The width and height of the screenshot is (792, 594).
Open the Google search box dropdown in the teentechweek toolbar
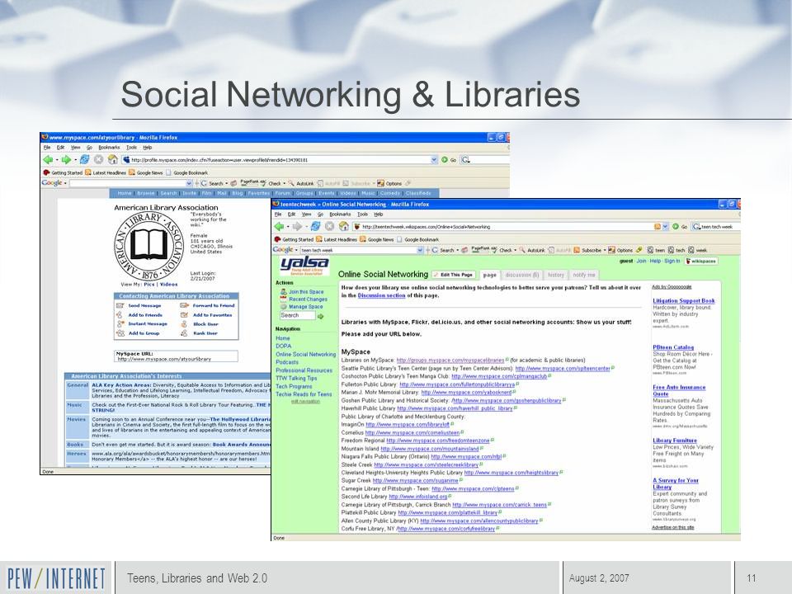(420, 250)
